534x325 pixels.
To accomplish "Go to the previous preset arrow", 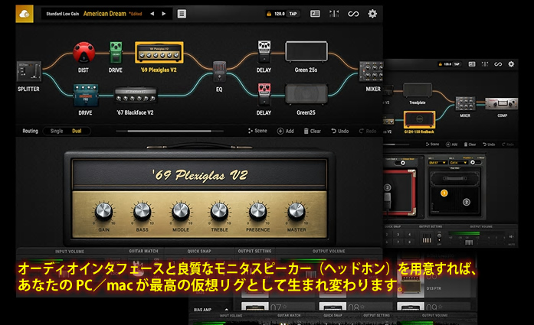I will point(152,14).
